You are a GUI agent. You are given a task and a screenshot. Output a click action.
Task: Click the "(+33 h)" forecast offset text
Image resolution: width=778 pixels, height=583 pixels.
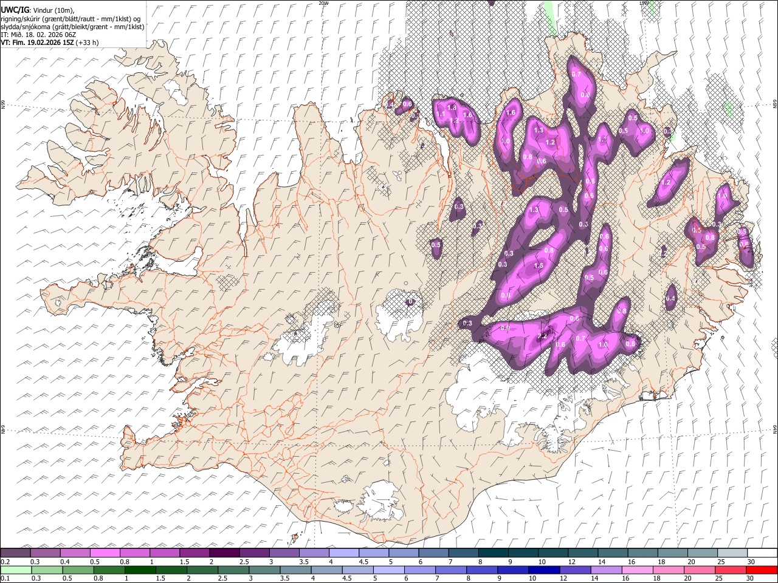tap(88, 43)
